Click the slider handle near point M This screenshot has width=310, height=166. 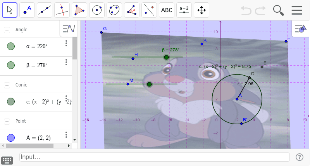pyautogui.click(x=150, y=84)
